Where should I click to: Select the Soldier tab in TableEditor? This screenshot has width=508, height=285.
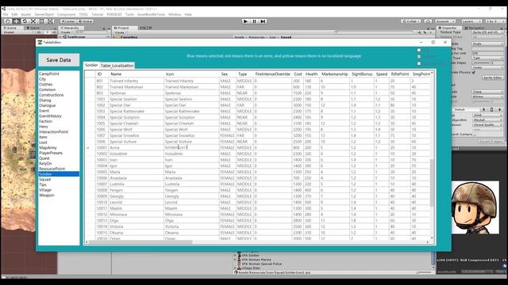[91, 65]
